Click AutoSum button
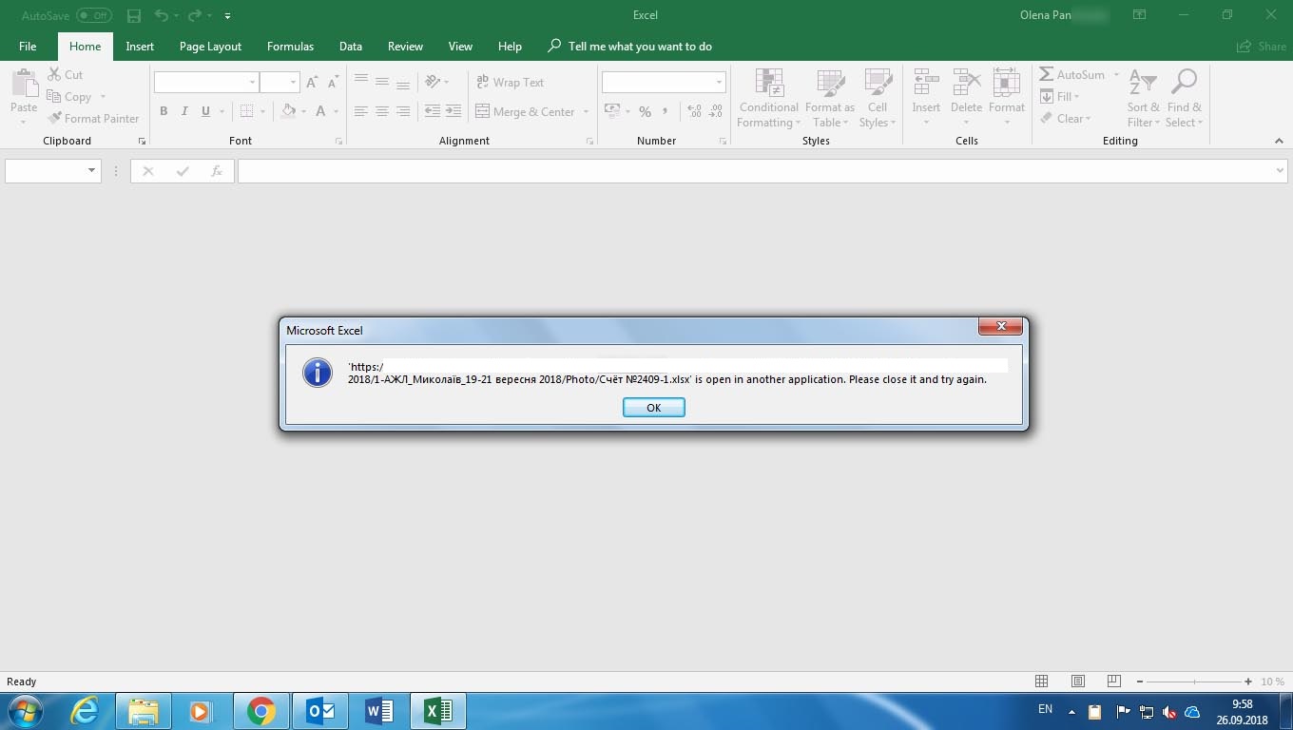The image size is (1293, 730). click(1072, 74)
